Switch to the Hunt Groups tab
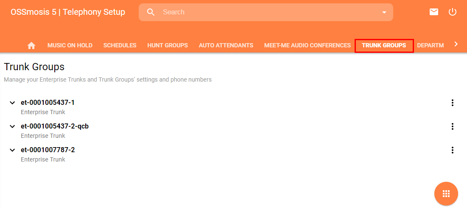The height and width of the screenshot is (208, 467). pyautogui.click(x=168, y=45)
